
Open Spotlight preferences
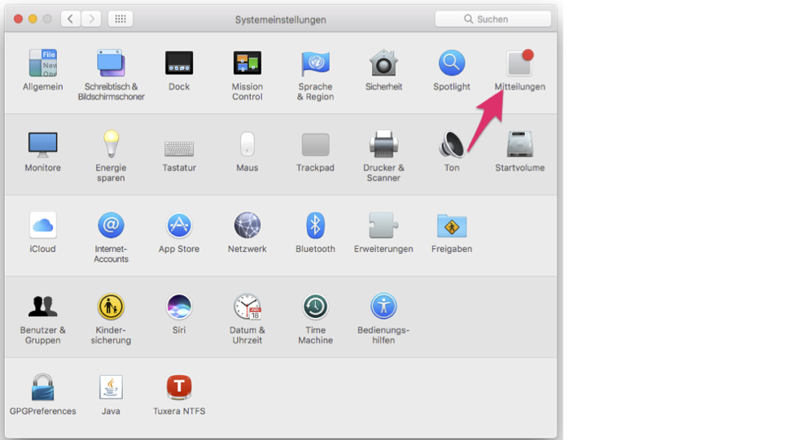click(451, 63)
